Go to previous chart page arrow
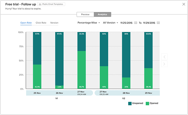 coord(164,57)
